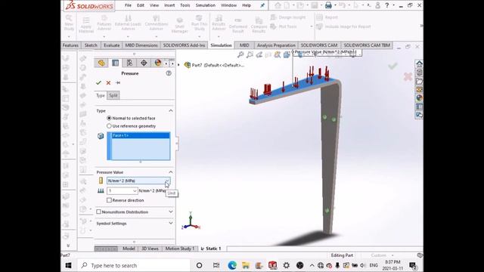Open File Explorer folder icon in task pane

click(x=419, y=81)
